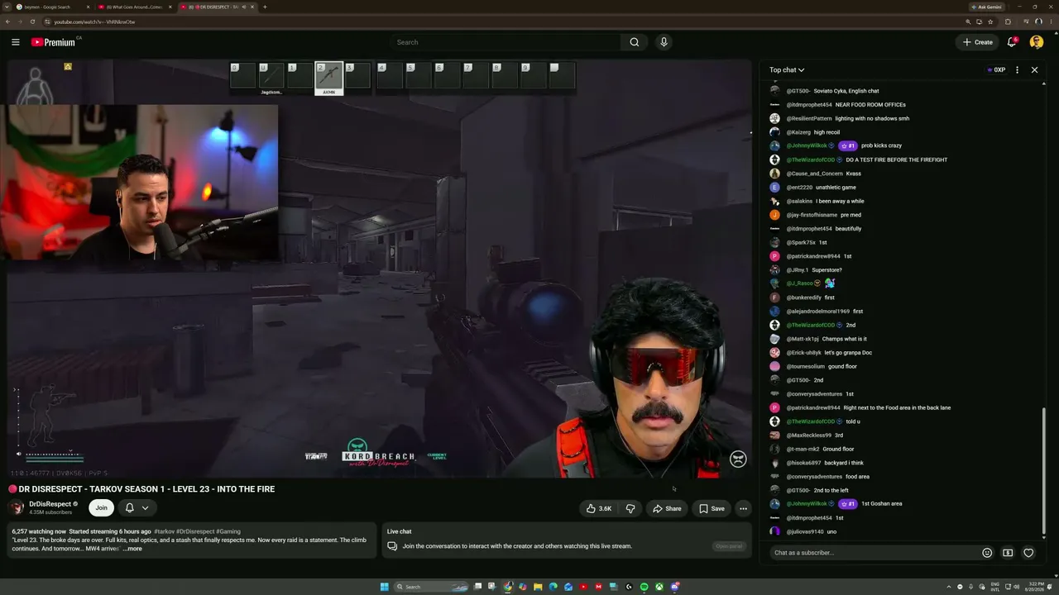This screenshot has height=595, width=1059.
Task: Show hidden system tray icons chevron
Action: pyautogui.click(x=948, y=587)
